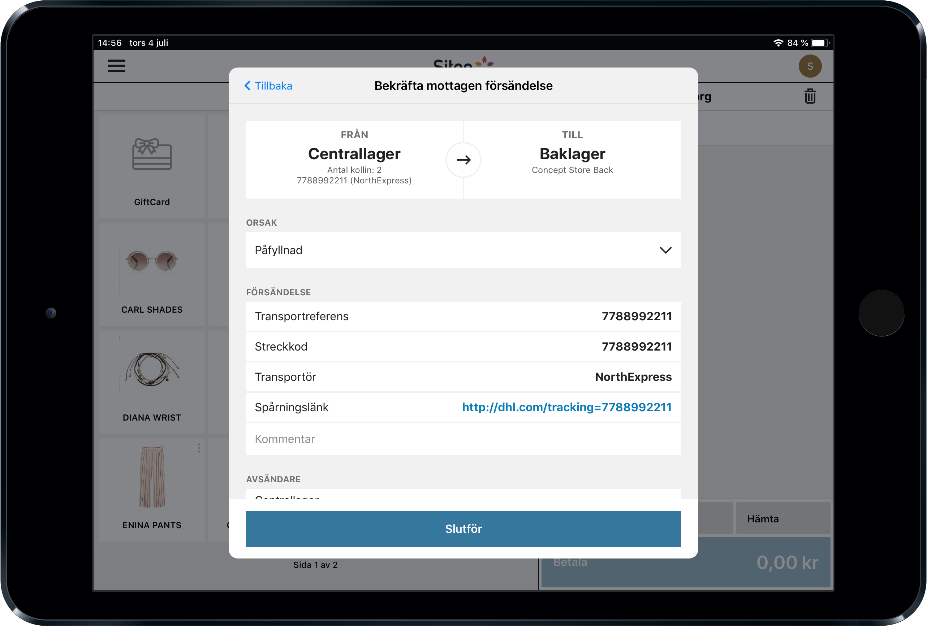Click the Sida 1 av 2 page indicator
Image resolution: width=927 pixels, height=626 pixels.
[315, 565]
